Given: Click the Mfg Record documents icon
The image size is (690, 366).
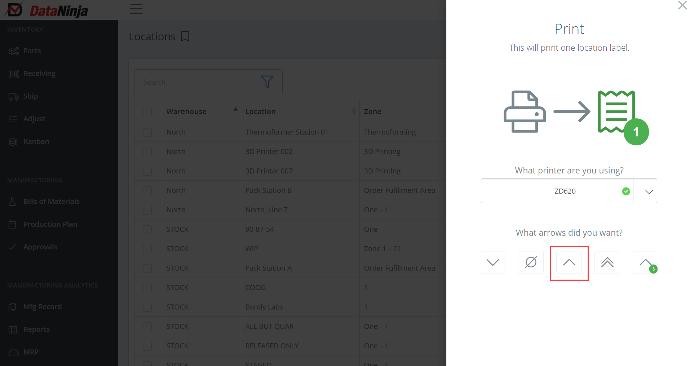Looking at the screenshot, I should 12,307.
